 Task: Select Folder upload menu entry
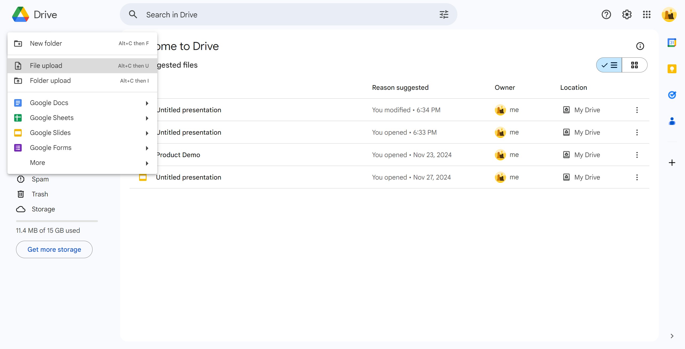(82, 80)
